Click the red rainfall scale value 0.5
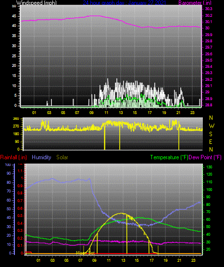The image size is (224, 267). point(20,216)
